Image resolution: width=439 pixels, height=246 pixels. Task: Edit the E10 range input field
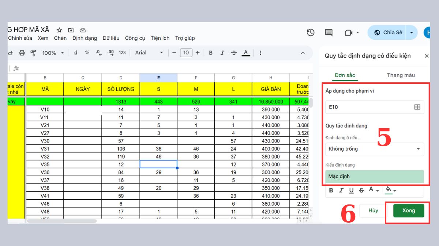[x=375, y=107]
